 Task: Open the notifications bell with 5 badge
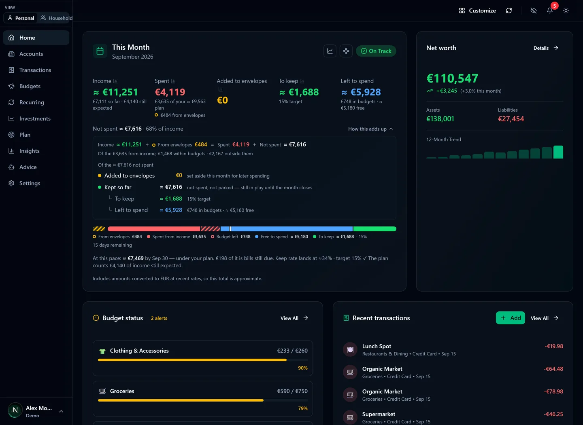tap(550, 11)
